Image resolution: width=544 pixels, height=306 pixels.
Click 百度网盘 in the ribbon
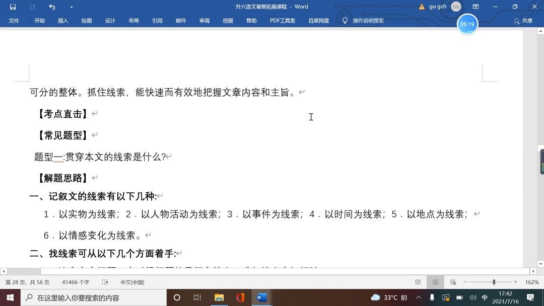[x=318, y=21]
